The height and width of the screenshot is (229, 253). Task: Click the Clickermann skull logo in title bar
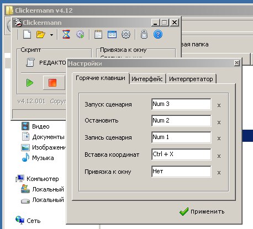click(x=18, y=23)
